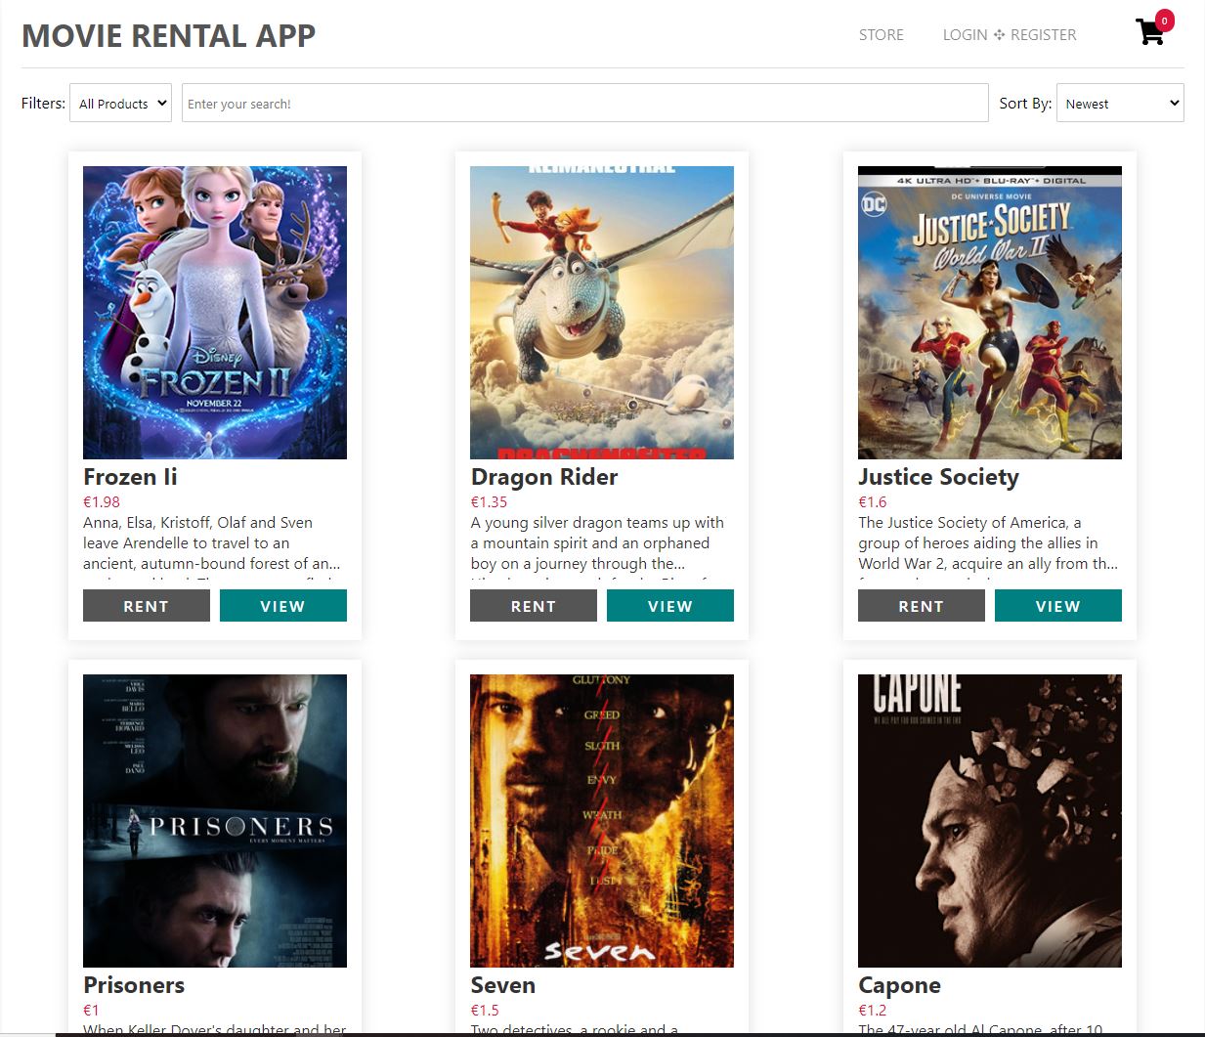Navigate to the STORE page
This screenshot has width=1205, height=1037.
tap(881, 34)
